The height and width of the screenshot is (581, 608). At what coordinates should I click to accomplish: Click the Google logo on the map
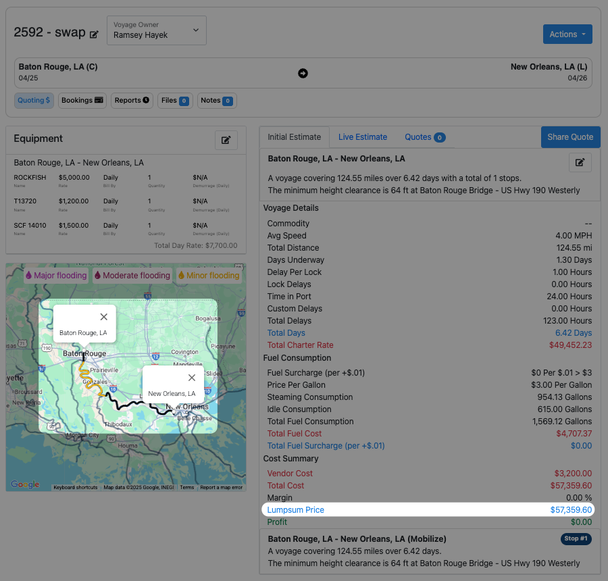(x=25, y=484)
